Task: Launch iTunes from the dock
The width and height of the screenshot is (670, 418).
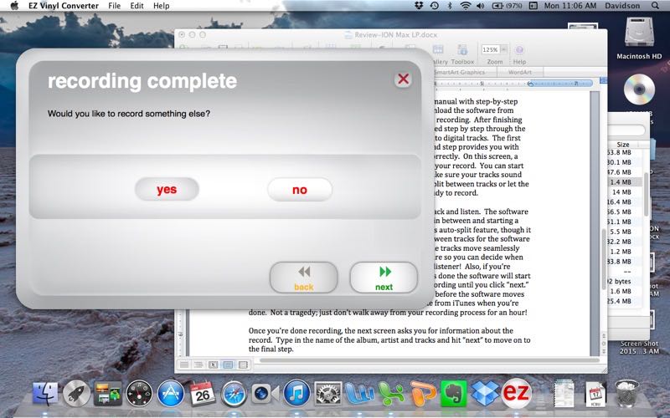Action: click(296, 392)
